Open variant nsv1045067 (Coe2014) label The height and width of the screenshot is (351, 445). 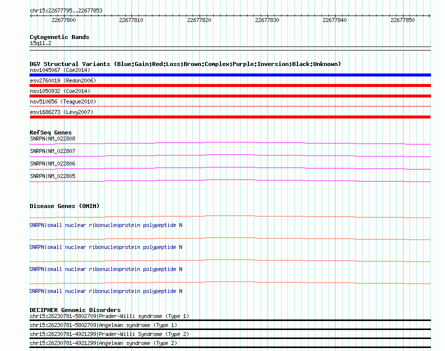[60, 70]
